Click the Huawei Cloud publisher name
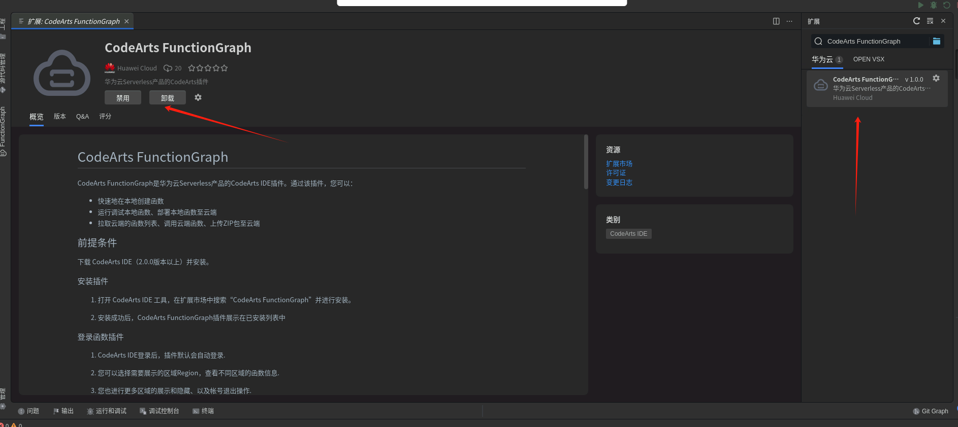 (x=137, y=68)
